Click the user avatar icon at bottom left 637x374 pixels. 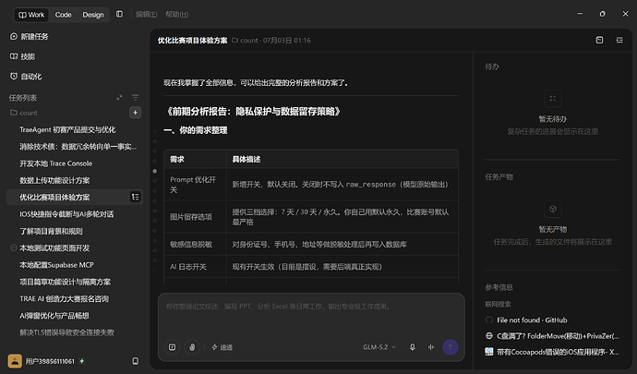[15, 361]
